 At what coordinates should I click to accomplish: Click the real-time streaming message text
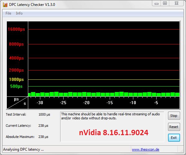[x=110, y=116]
